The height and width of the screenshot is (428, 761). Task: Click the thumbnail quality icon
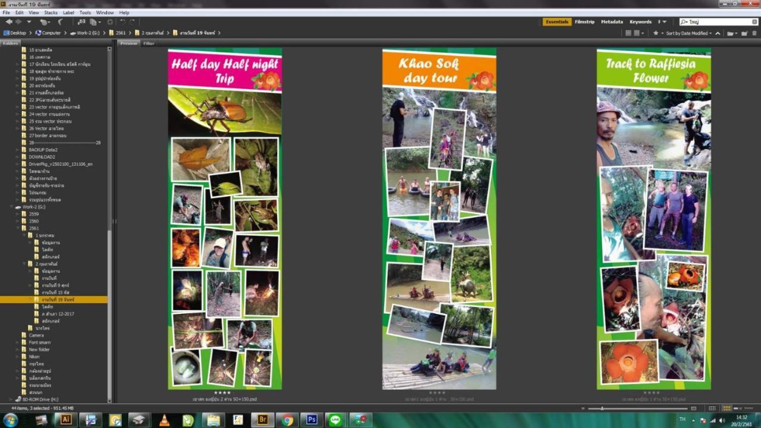tap(628, 33)
